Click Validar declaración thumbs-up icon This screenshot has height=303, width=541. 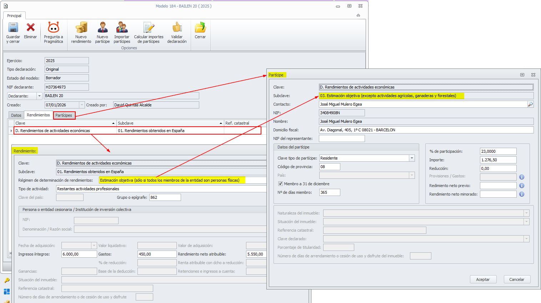pyautogui.click(x=177, y=28)
